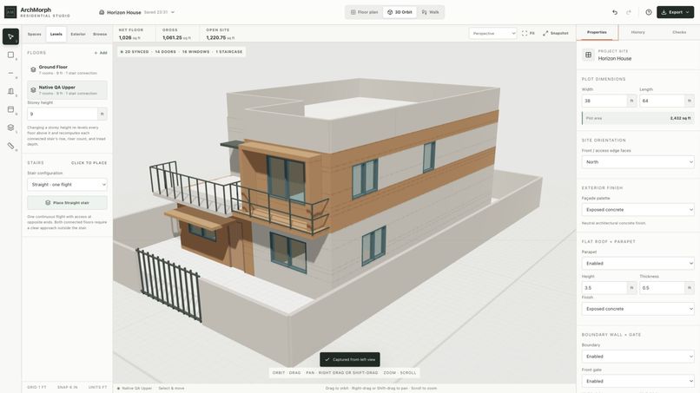Click the Export button
700x393 pixels.
point(675,12)
